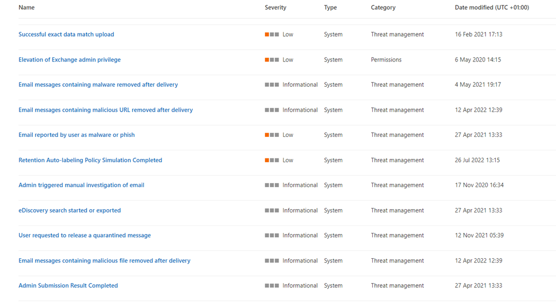Select Admin triggered manual investigation of email
The image size is (556, 303).
[81, 185]
